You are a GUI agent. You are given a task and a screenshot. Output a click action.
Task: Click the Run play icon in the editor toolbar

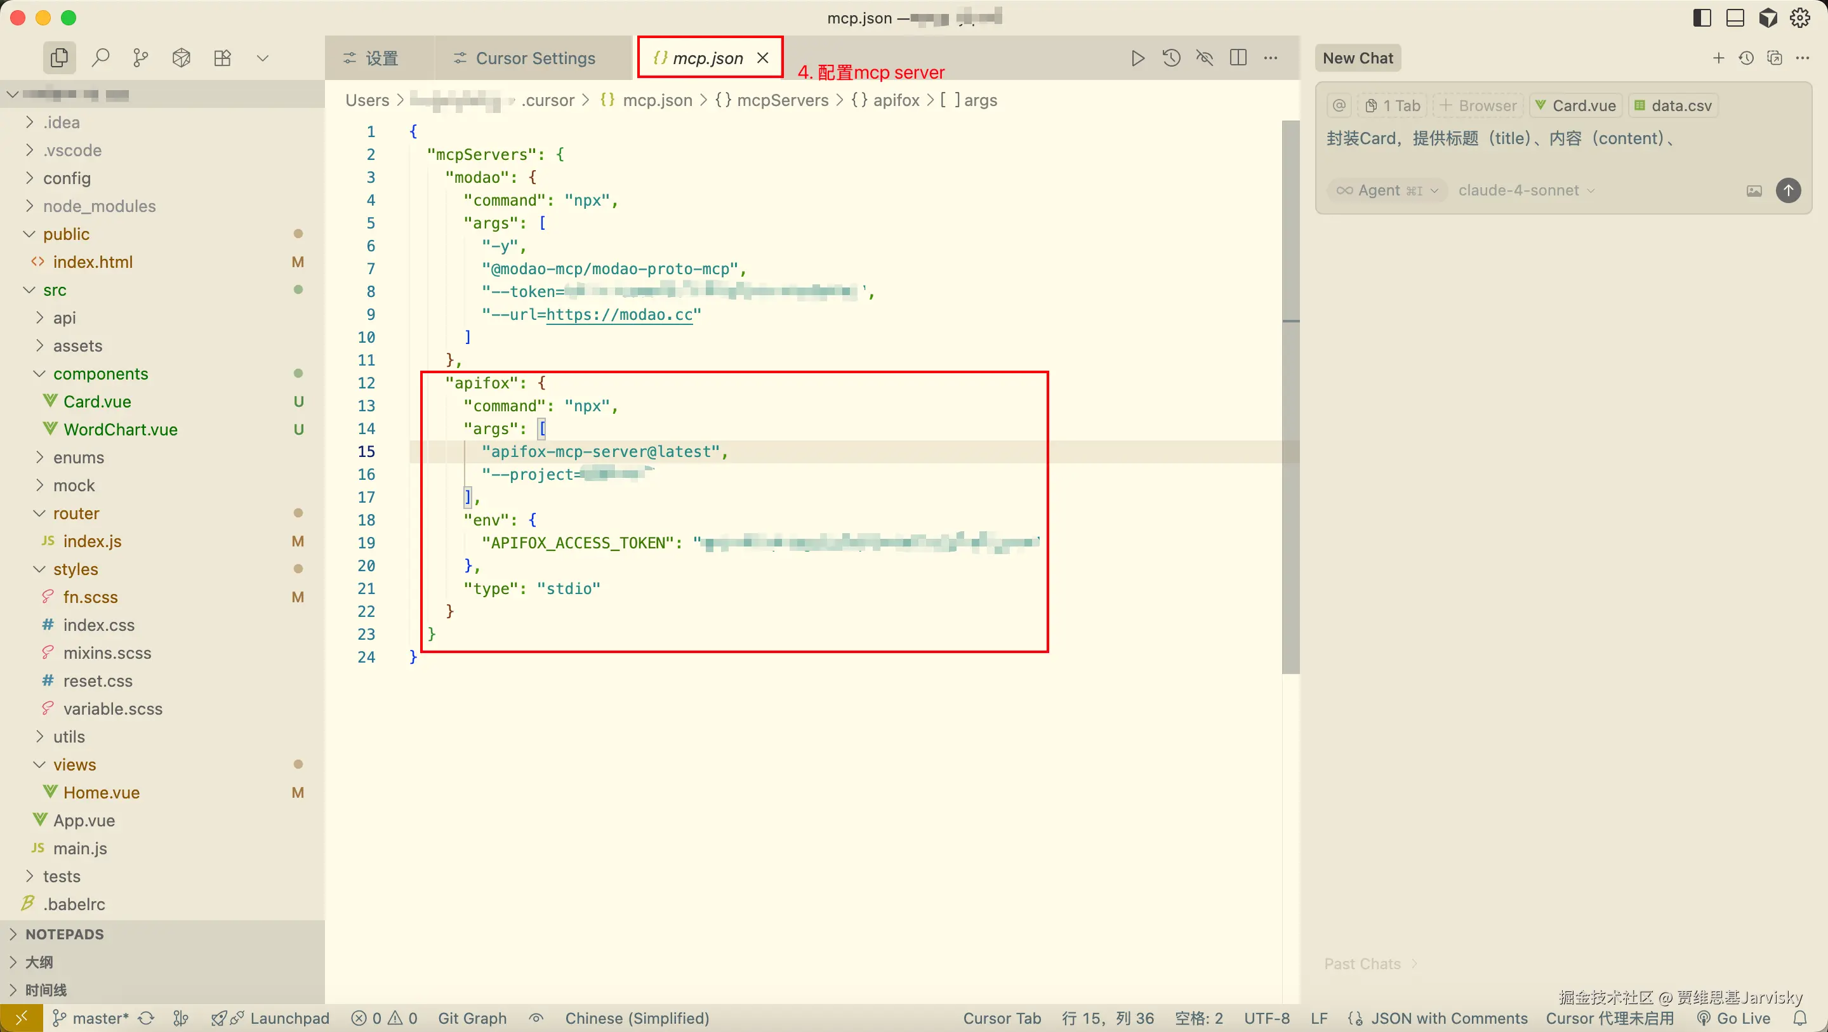[x=1137, y=58]
